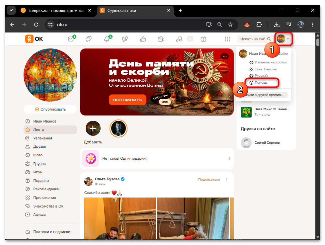Open the video camera icon
The height and width of the screenshot is (245, 325).
point(161,39)
